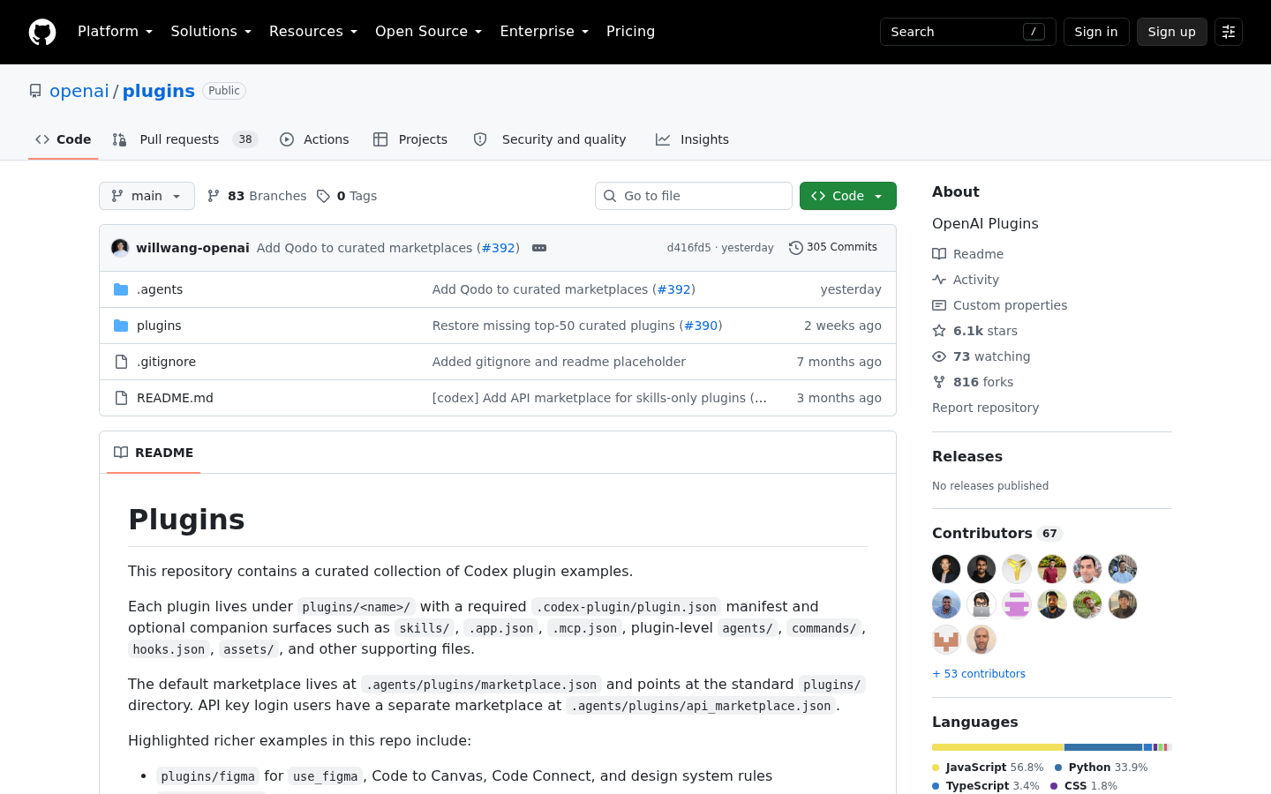Open the README.md file
The height and width of the screenshot is (794, 1271).
pyautogui.click(x=175, y=398)
